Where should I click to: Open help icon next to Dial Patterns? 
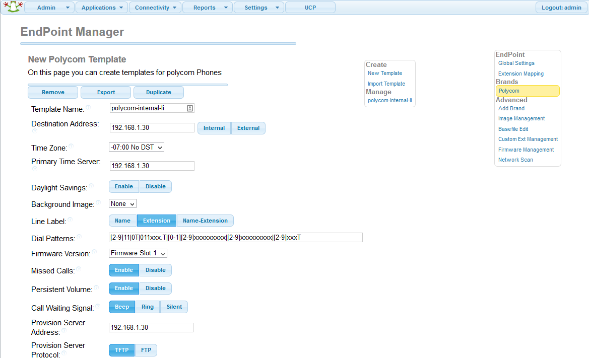click(x=79, y=237)
